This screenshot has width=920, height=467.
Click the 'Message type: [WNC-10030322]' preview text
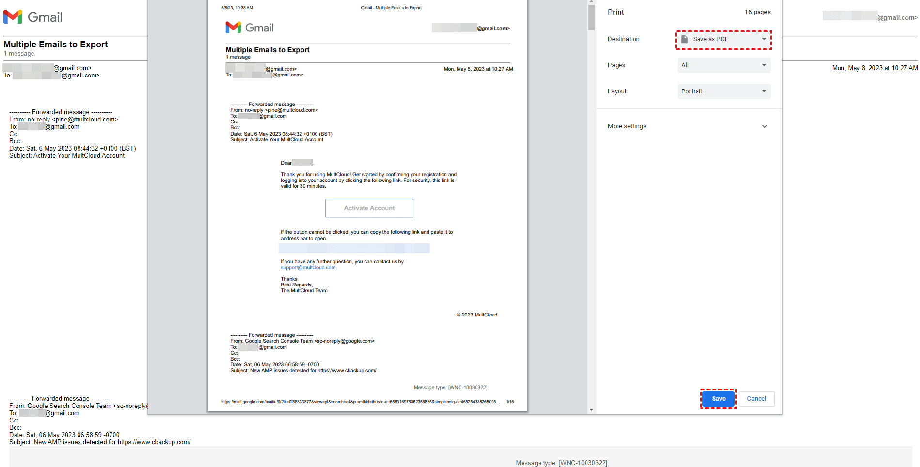[451, 388]
